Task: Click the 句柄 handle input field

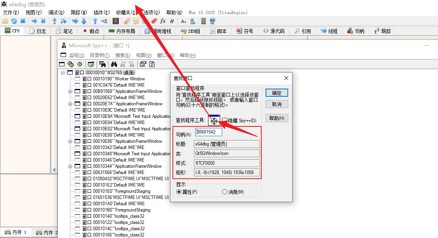Action: coord(208,132)
